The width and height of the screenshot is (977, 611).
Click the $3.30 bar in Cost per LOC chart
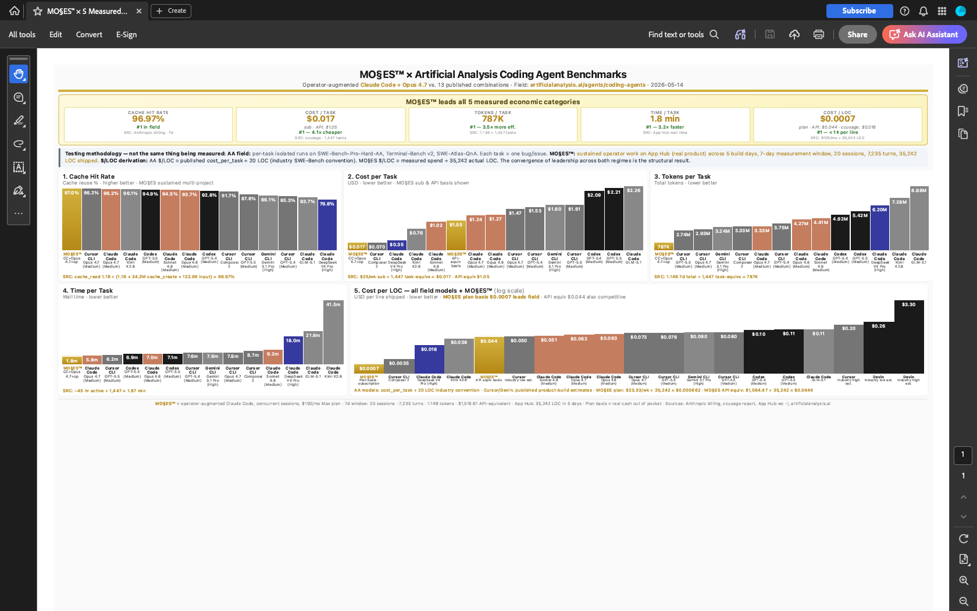909,337
